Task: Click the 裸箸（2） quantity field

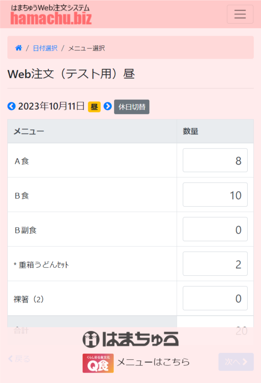Action: click(x=215, y=298)
